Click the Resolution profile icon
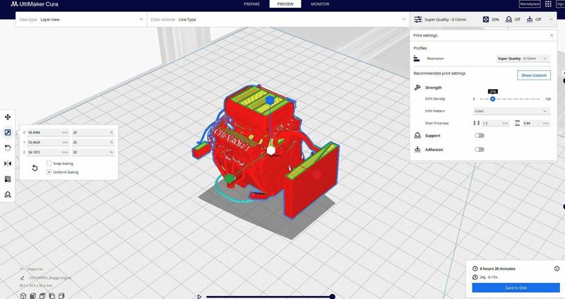This screenshot has height=299, width=565. [417, 59]
